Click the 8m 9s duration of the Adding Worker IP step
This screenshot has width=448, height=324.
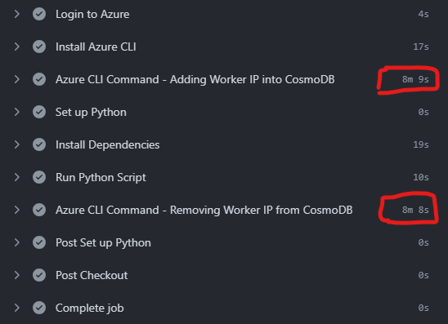click(415, 79)
